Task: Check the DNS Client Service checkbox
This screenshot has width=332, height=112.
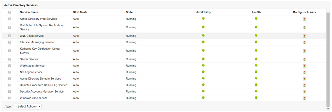Action: [10, 36]
